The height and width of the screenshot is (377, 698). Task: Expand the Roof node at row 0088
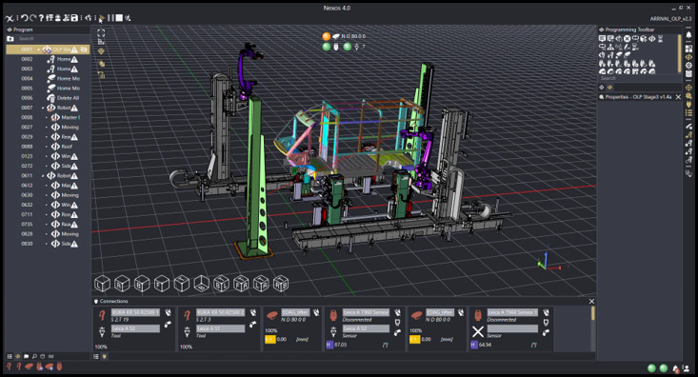(47, 147)
